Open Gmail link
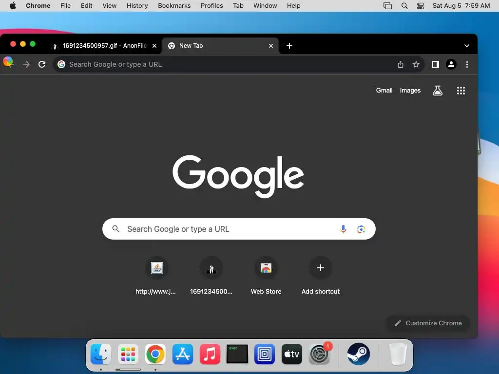Viewport: 499px width, 374px height. [384, 91]
